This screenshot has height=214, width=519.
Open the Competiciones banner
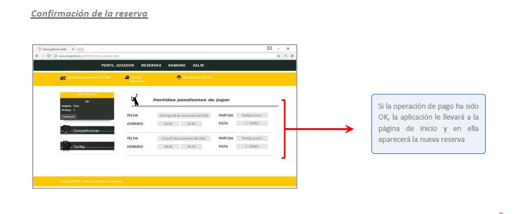coord(87,130)
